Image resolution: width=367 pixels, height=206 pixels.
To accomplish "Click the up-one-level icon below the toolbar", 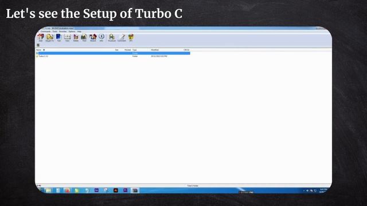I will click(38, 45).
